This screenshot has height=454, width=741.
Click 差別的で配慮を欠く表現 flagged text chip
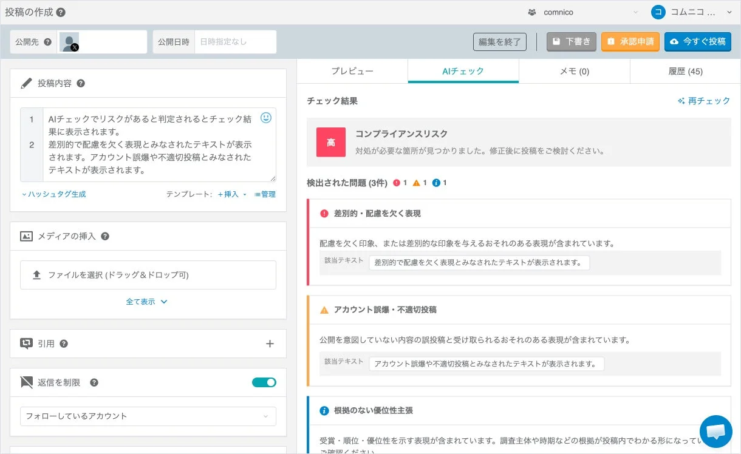pos(479,263)
